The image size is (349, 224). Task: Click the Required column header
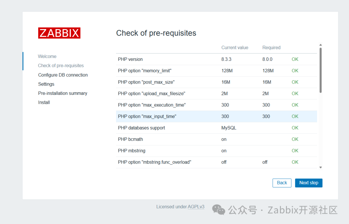271,48
